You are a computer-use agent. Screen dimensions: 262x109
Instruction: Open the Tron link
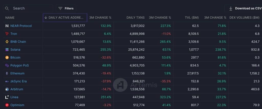coord(14,34)
